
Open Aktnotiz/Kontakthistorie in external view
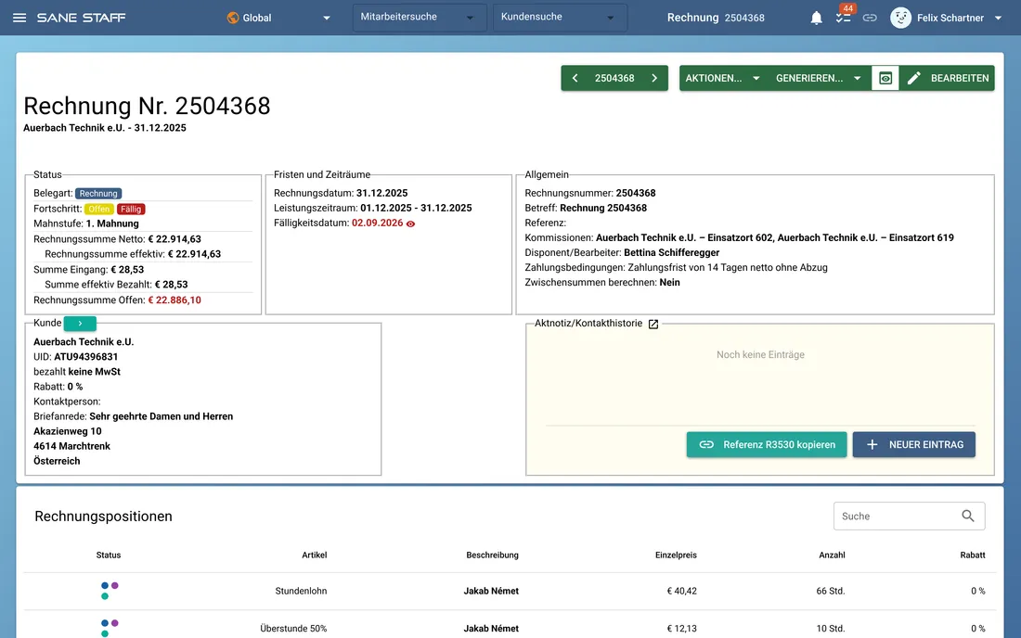tap(653, 324)
